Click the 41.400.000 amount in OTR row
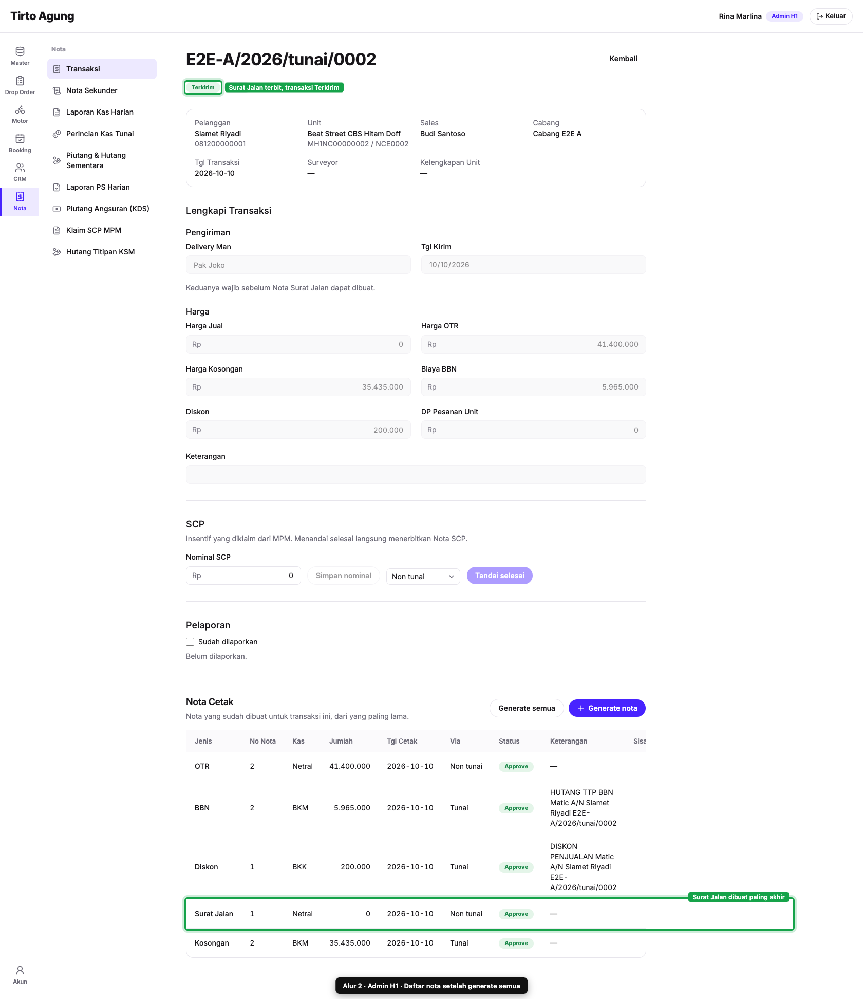Screen dimensions: 863x999 point(350,766)
